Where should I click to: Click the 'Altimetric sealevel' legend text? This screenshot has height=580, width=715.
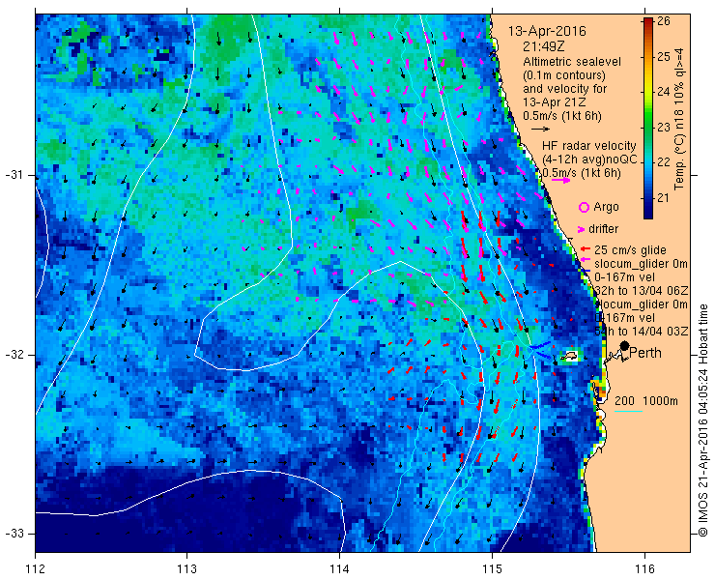click(x=572, y=62)
